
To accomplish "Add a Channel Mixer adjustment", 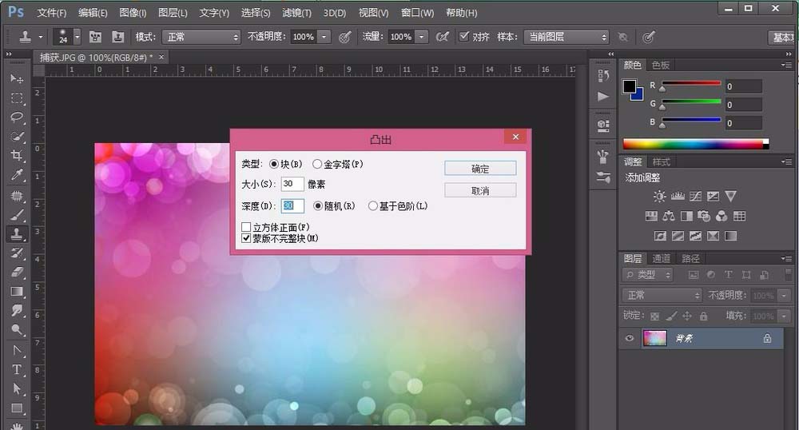I will coord(721,216).
